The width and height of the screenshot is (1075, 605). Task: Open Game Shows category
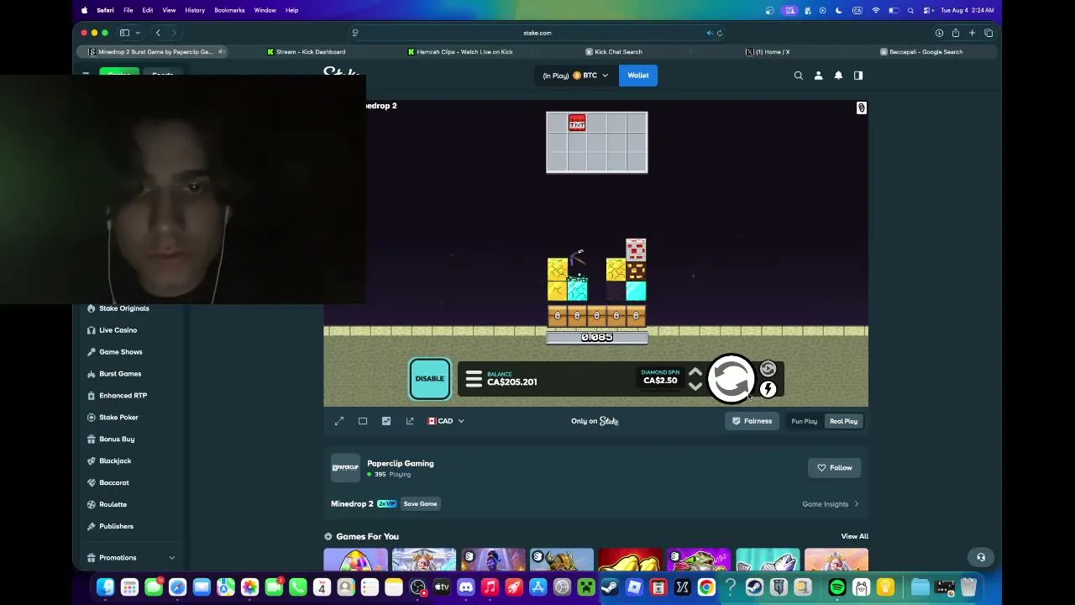coord(120,352)
